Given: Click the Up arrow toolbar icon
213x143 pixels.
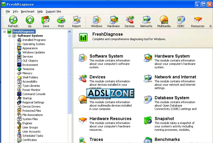Looking at the screenshot, I should coord(30,20).
